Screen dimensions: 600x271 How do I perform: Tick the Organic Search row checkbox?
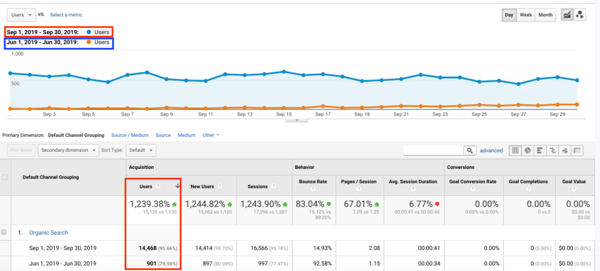pyautogui.click(x=5, y=232)
